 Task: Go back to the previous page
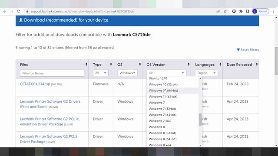5,11
